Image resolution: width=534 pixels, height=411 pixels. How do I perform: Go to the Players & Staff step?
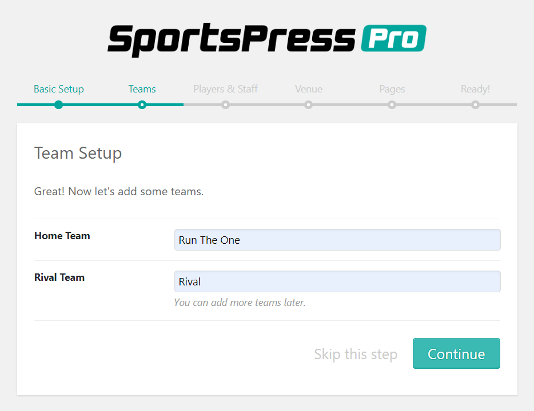[225, 89]
